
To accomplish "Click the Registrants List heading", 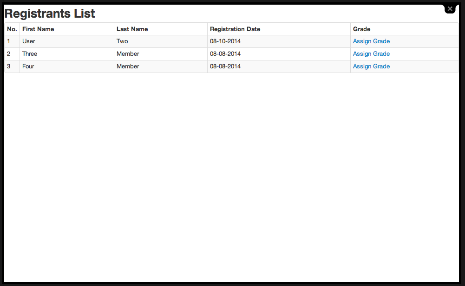I will click(x=50, y=13).
